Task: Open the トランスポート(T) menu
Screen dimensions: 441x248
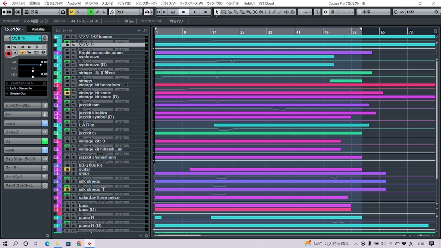Action: 146,3
